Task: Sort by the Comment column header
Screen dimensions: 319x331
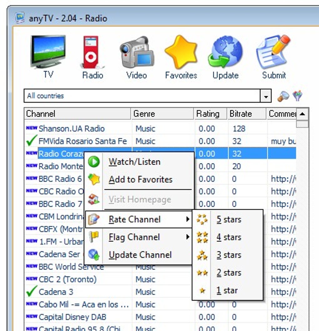Action: [x=281, y=114]
